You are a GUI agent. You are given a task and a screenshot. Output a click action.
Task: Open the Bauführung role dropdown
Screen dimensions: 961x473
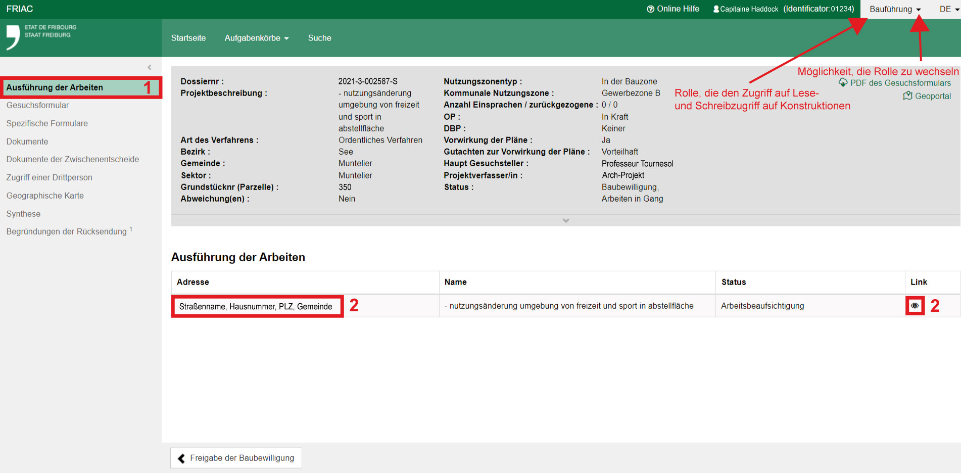click(x=895, y=9)
